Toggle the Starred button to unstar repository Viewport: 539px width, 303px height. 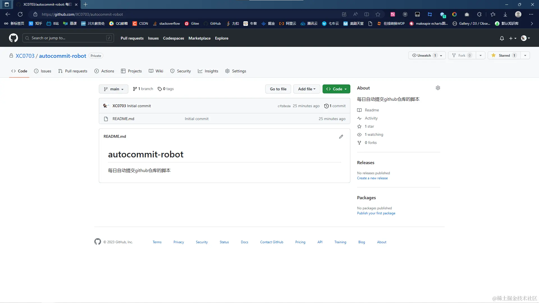(x=504, y=56)
